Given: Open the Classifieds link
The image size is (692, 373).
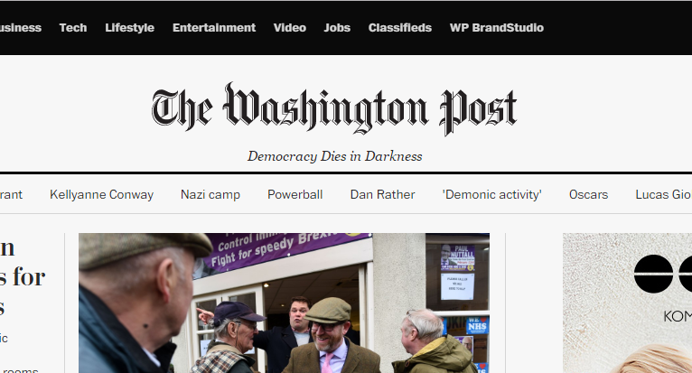Looking at the screenshot, I should 400,28.
